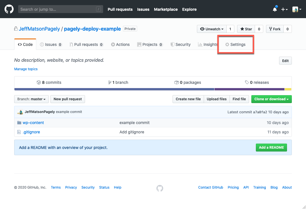Open Explore in top navigation
Image resolution: width=306 pixels, height=209 pixels.
tap(189, 9)
